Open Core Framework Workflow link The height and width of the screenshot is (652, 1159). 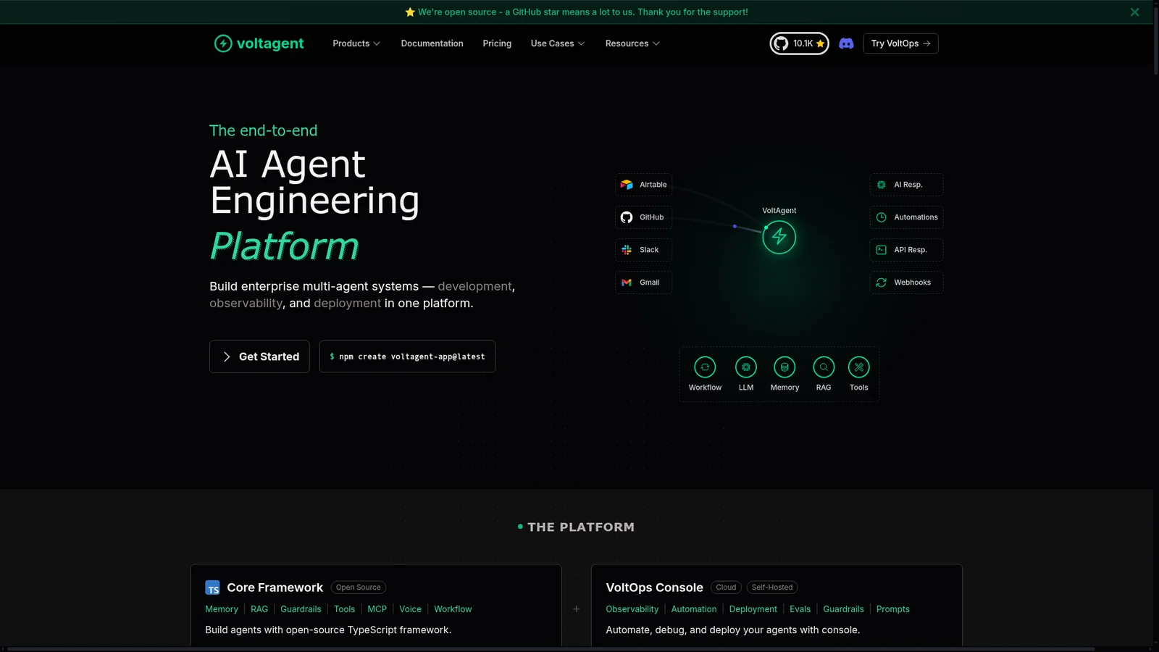click(453, 609)
